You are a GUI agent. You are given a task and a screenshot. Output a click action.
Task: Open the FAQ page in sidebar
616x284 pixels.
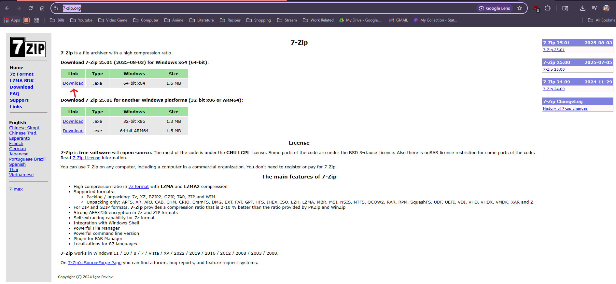tap(15, 94)
